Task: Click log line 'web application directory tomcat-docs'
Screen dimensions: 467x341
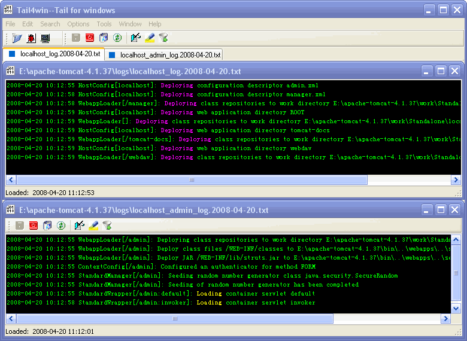Action: point(168,130)
